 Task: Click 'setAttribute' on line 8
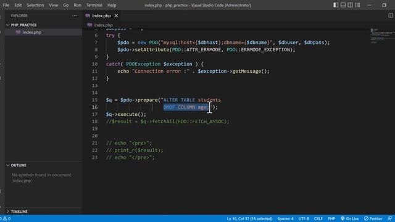pyautogui.click(x=152, y=49)
